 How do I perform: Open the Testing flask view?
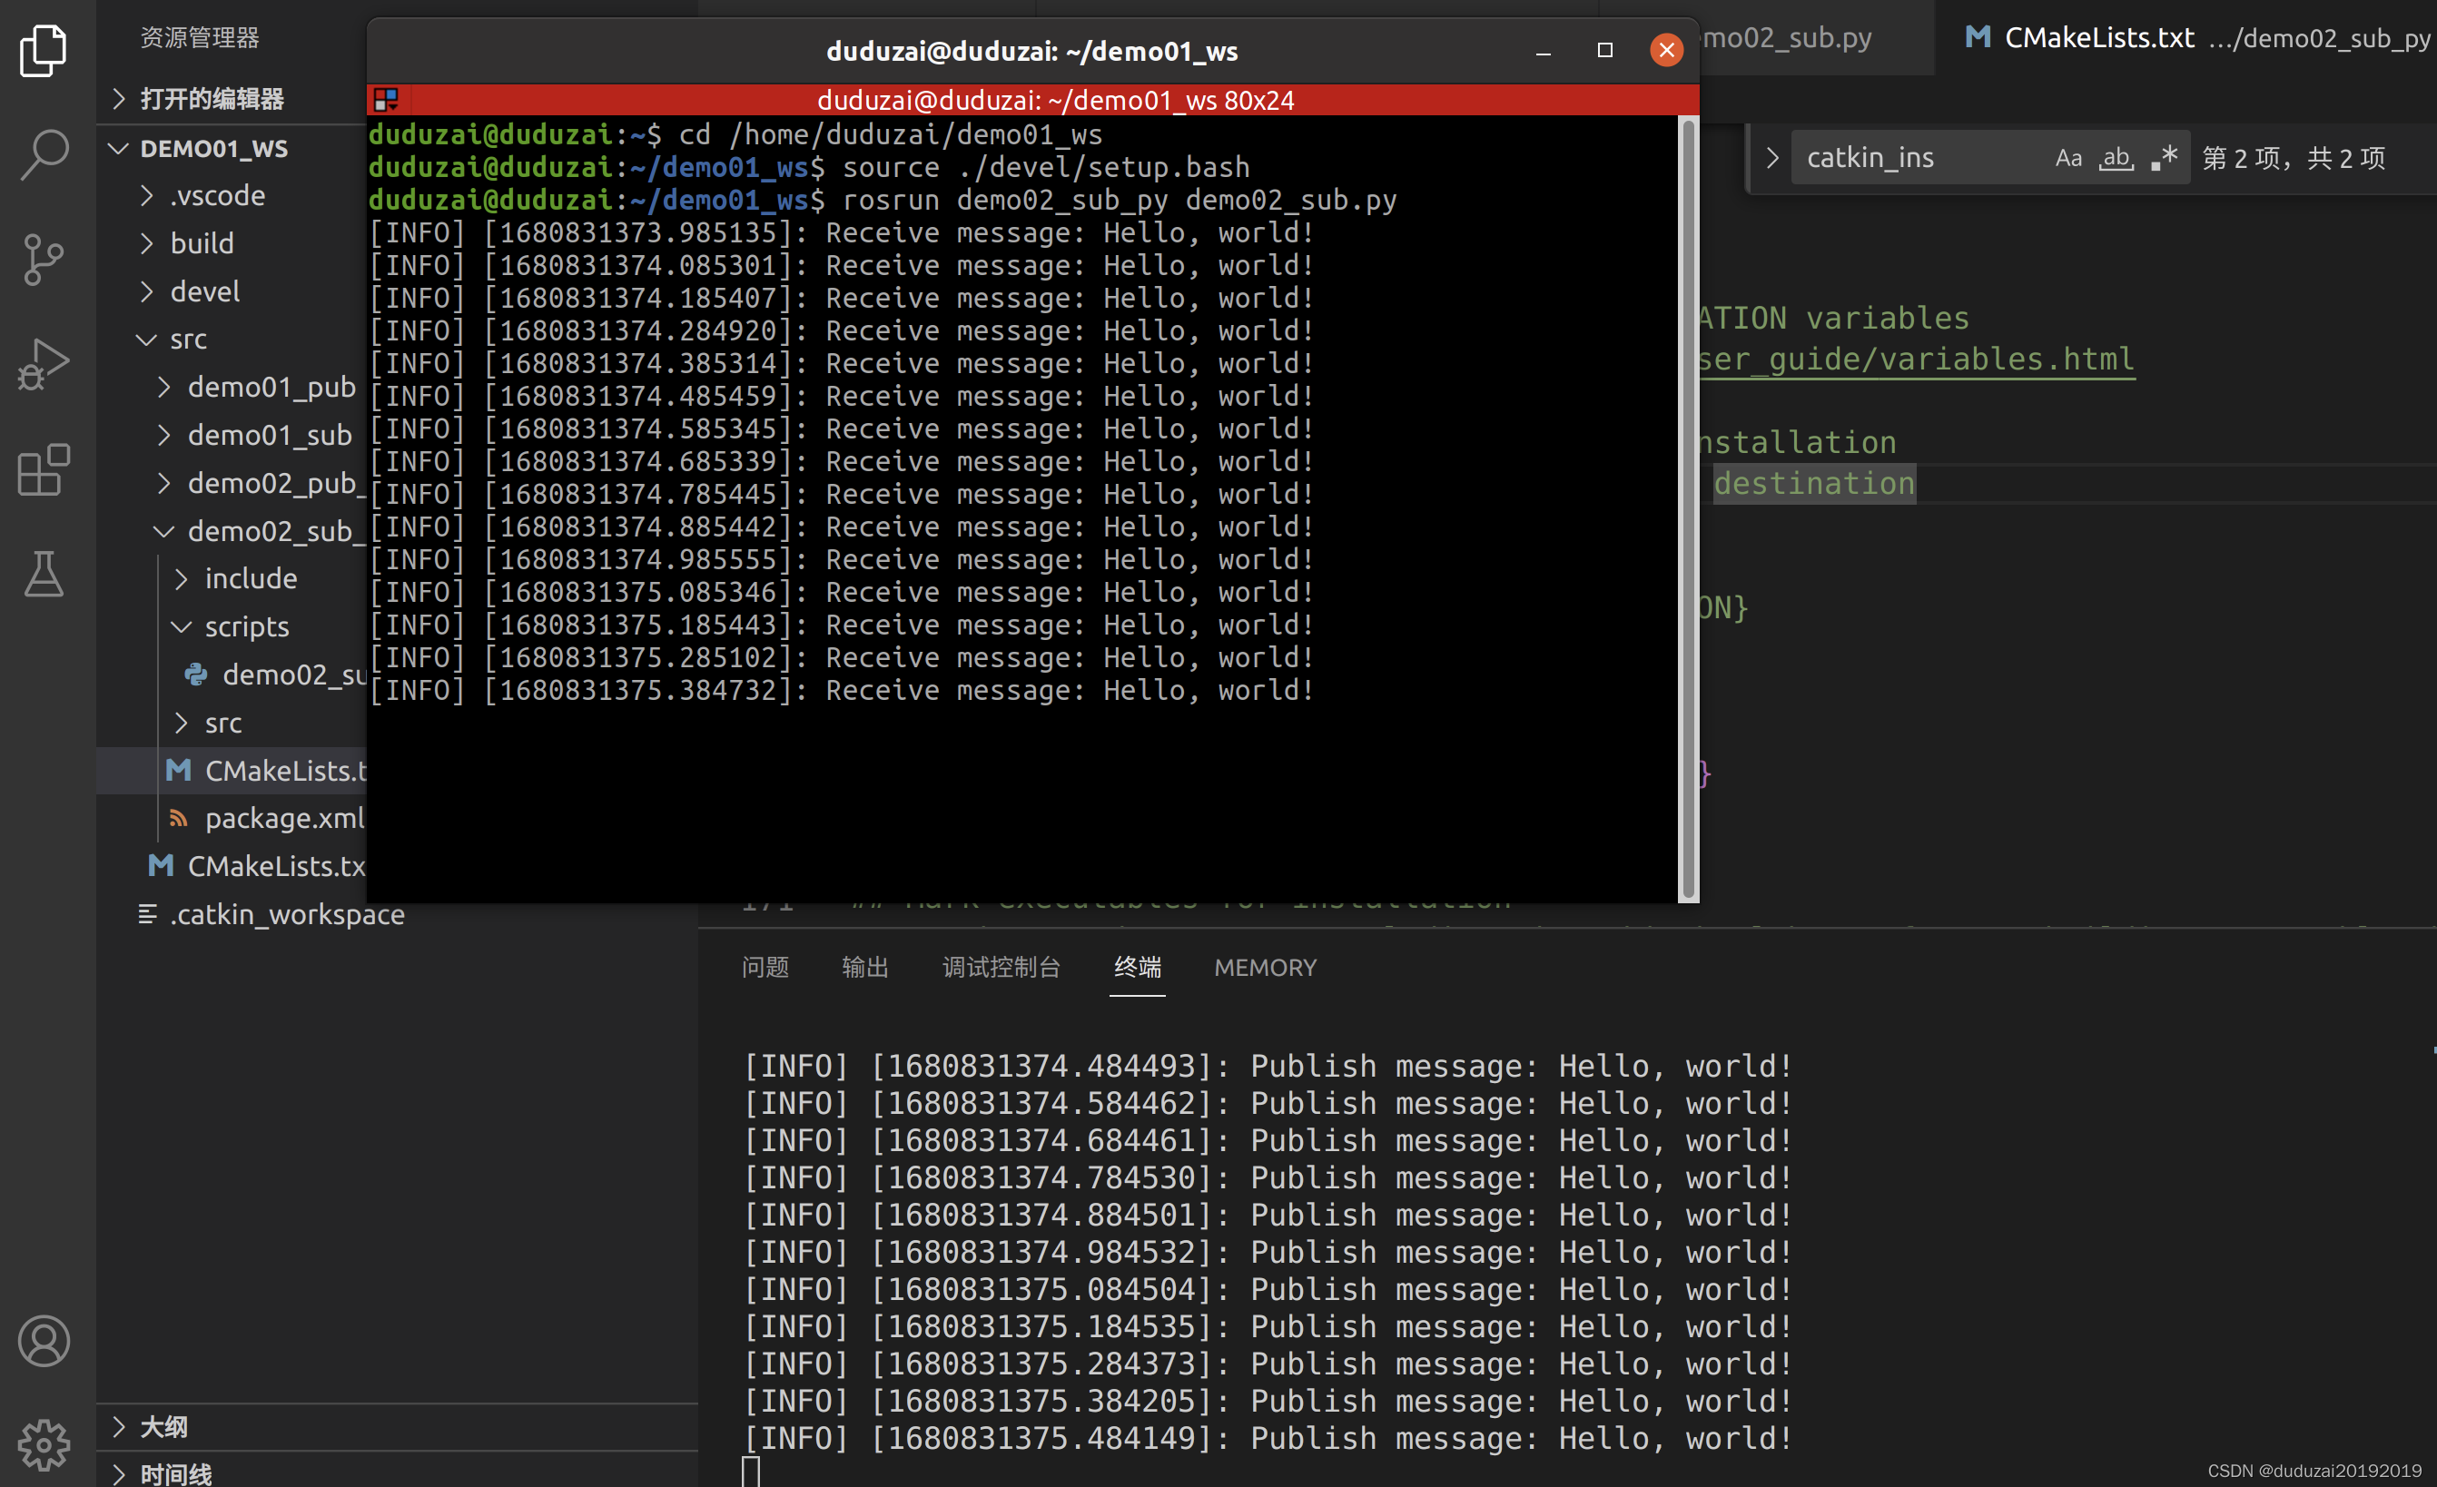(44, 575)
